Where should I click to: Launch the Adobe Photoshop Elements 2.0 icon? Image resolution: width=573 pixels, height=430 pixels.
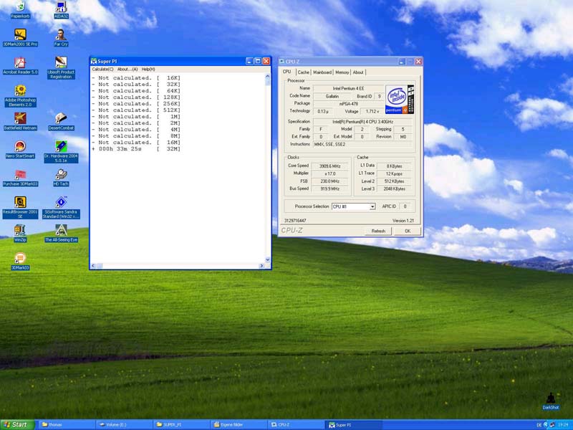pyautogui.click(x=20, y=95)
